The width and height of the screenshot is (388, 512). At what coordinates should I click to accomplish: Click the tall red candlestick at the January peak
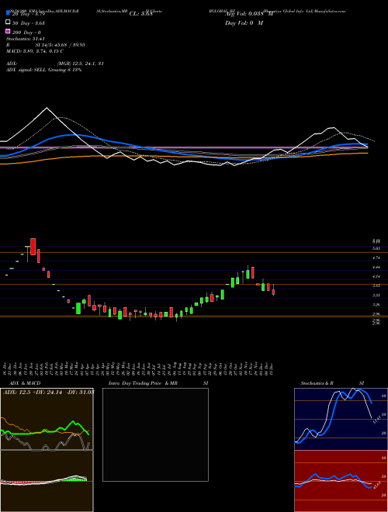pyautogui.click(x=33, y=247)
